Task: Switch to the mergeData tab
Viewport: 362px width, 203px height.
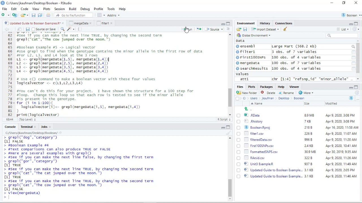Action: coord(81,23)
